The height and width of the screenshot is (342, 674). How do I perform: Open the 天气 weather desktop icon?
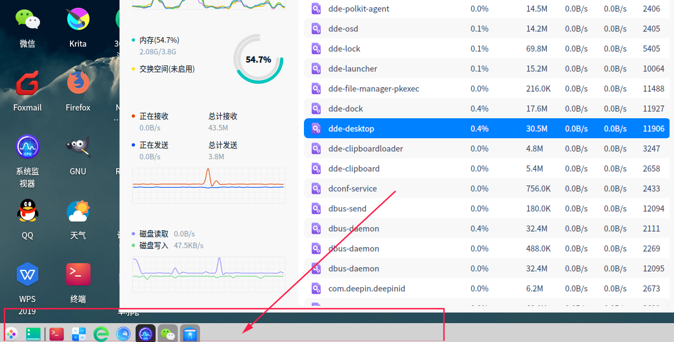tap(78, 211)
